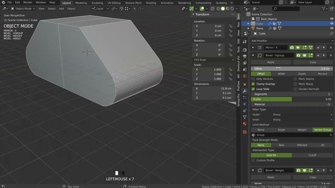The width and height of the screenshot is (335, 188).
Task: Disable the Loop Slide checkbox
Action: click(253, 89)
